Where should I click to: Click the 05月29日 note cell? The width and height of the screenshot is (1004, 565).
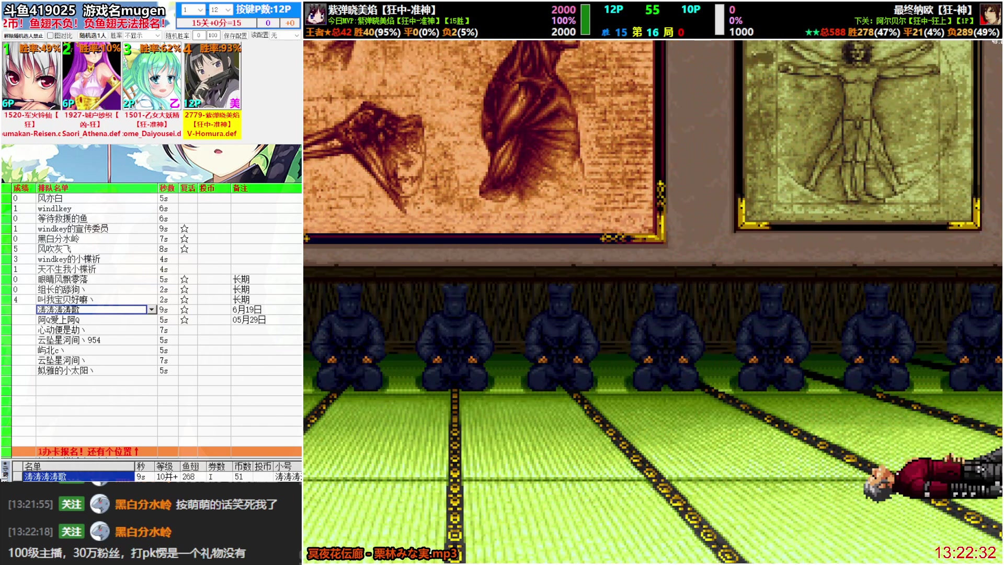coord(266,320)
